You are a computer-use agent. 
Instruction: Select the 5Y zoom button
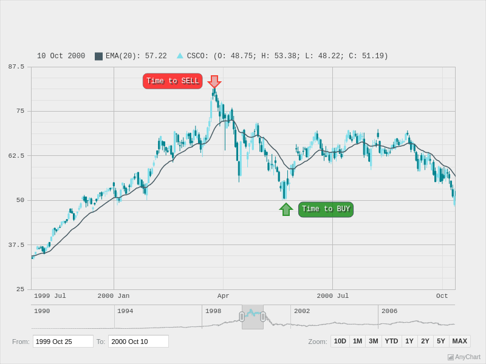[x=441, y=341]
